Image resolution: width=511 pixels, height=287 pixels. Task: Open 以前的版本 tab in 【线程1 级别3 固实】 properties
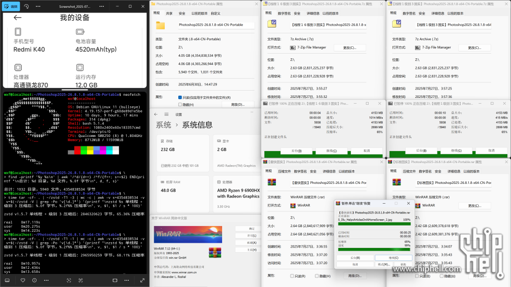(x=456, y=14)
